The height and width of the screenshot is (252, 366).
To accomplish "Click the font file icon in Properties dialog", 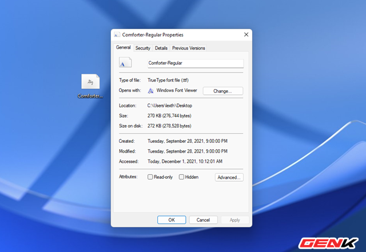I will (125, 62).
